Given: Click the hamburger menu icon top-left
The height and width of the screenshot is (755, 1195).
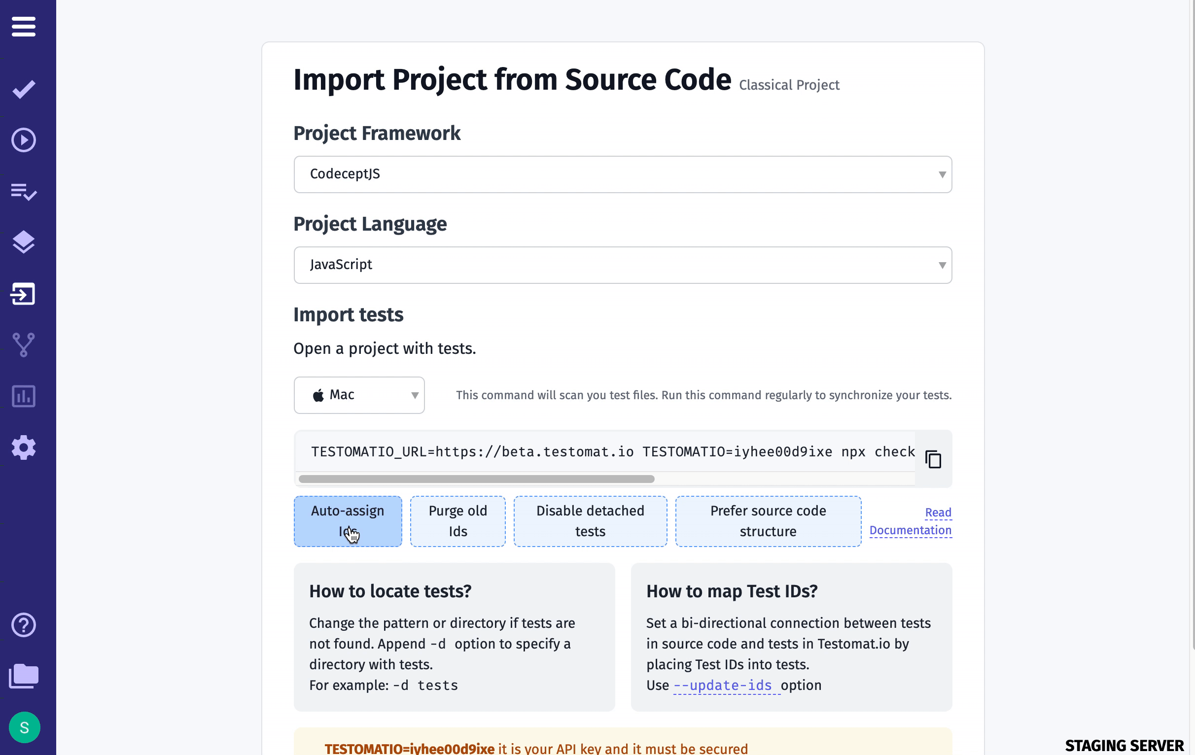Looking at the screenshot, I should (x=24, y=26).
